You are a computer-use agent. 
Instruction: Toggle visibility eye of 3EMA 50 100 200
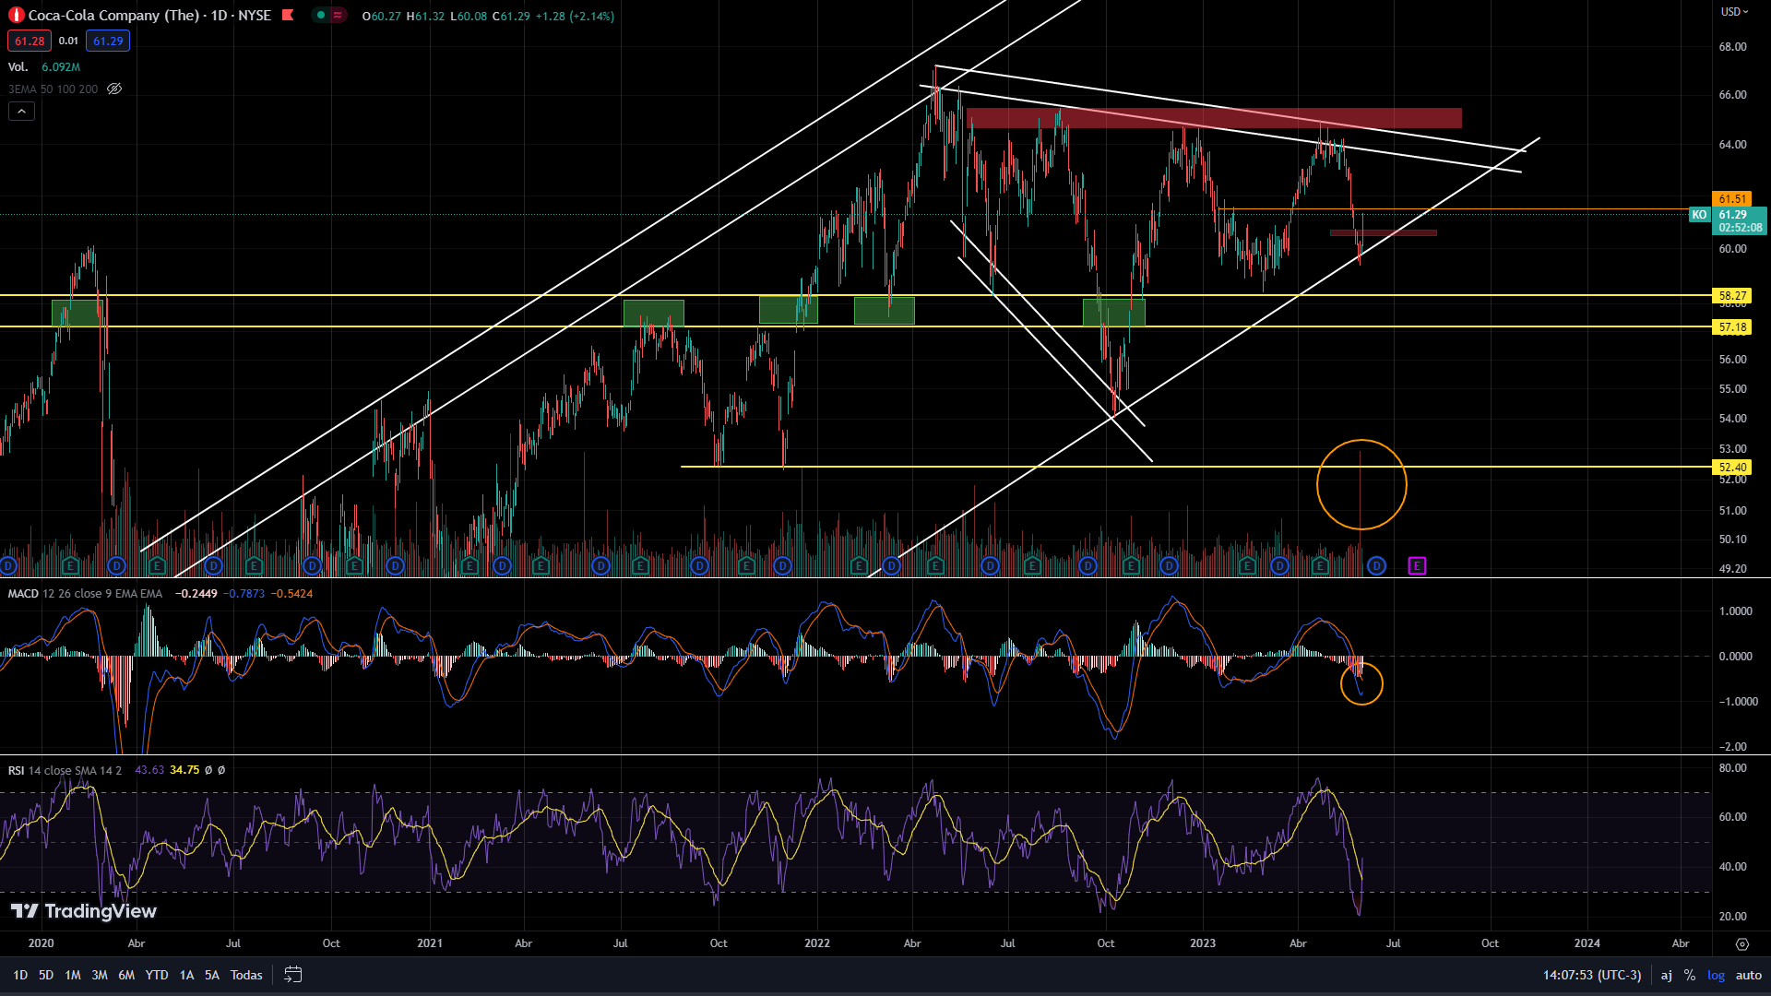114,89
